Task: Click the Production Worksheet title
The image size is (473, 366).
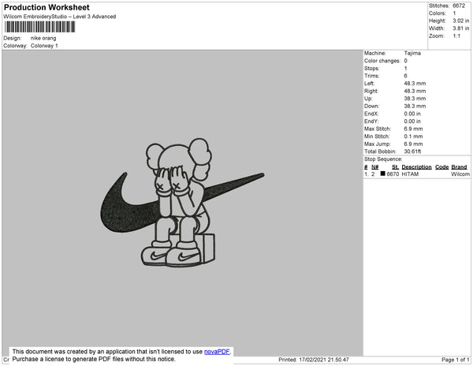Action: [x=47, y=8]
